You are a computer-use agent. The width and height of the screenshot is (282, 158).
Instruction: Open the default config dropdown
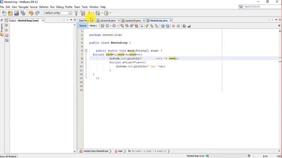58,13
